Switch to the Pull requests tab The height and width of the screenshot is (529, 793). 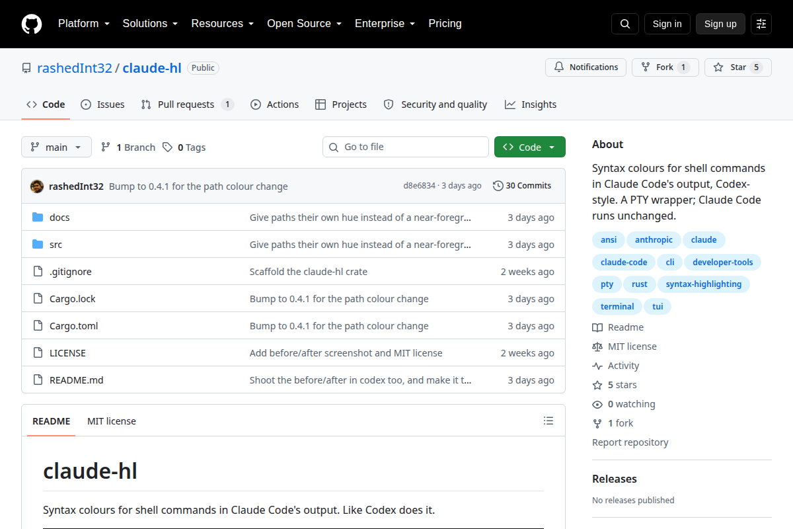[188, 104]
